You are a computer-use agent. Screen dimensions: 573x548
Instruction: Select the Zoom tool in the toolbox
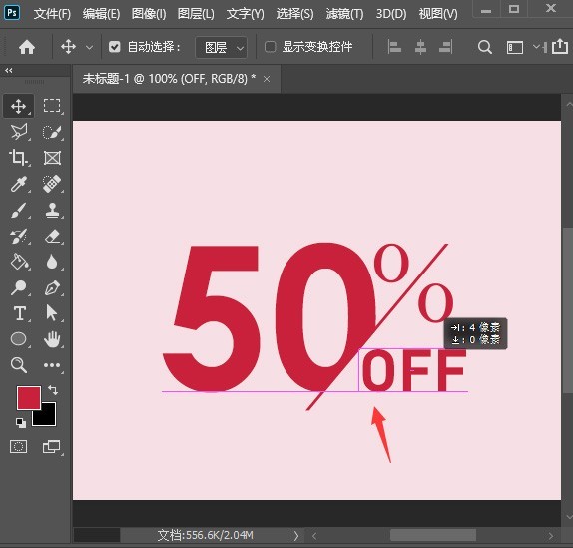pos(18,365)
